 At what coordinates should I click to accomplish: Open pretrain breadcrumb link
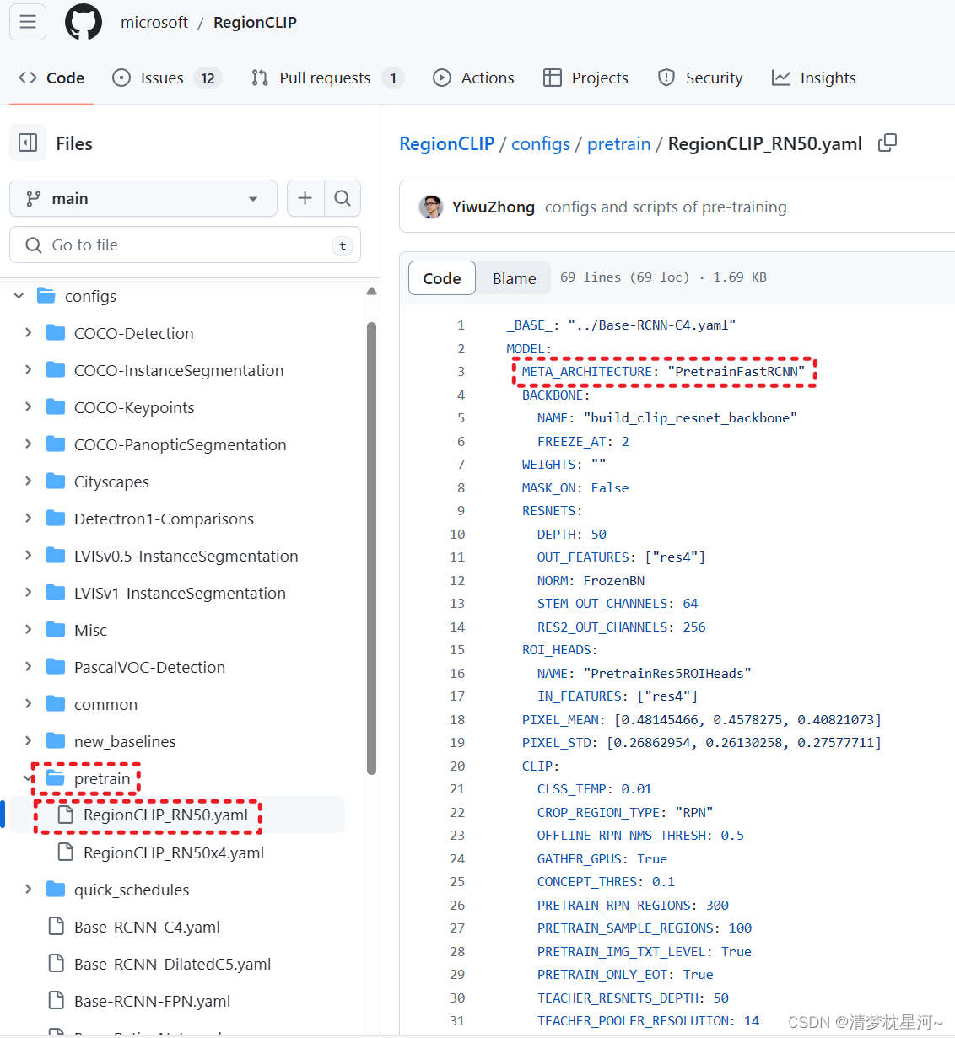coord(618,143)
